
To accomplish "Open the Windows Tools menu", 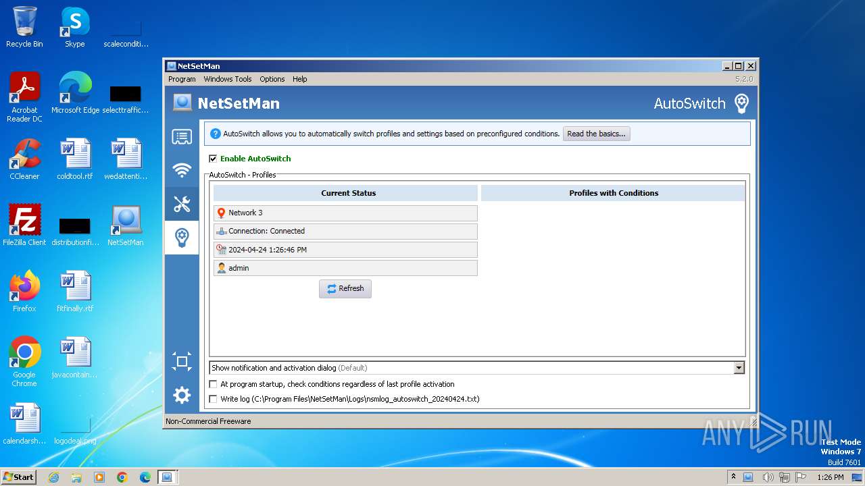I will click(x=228, y=79).
